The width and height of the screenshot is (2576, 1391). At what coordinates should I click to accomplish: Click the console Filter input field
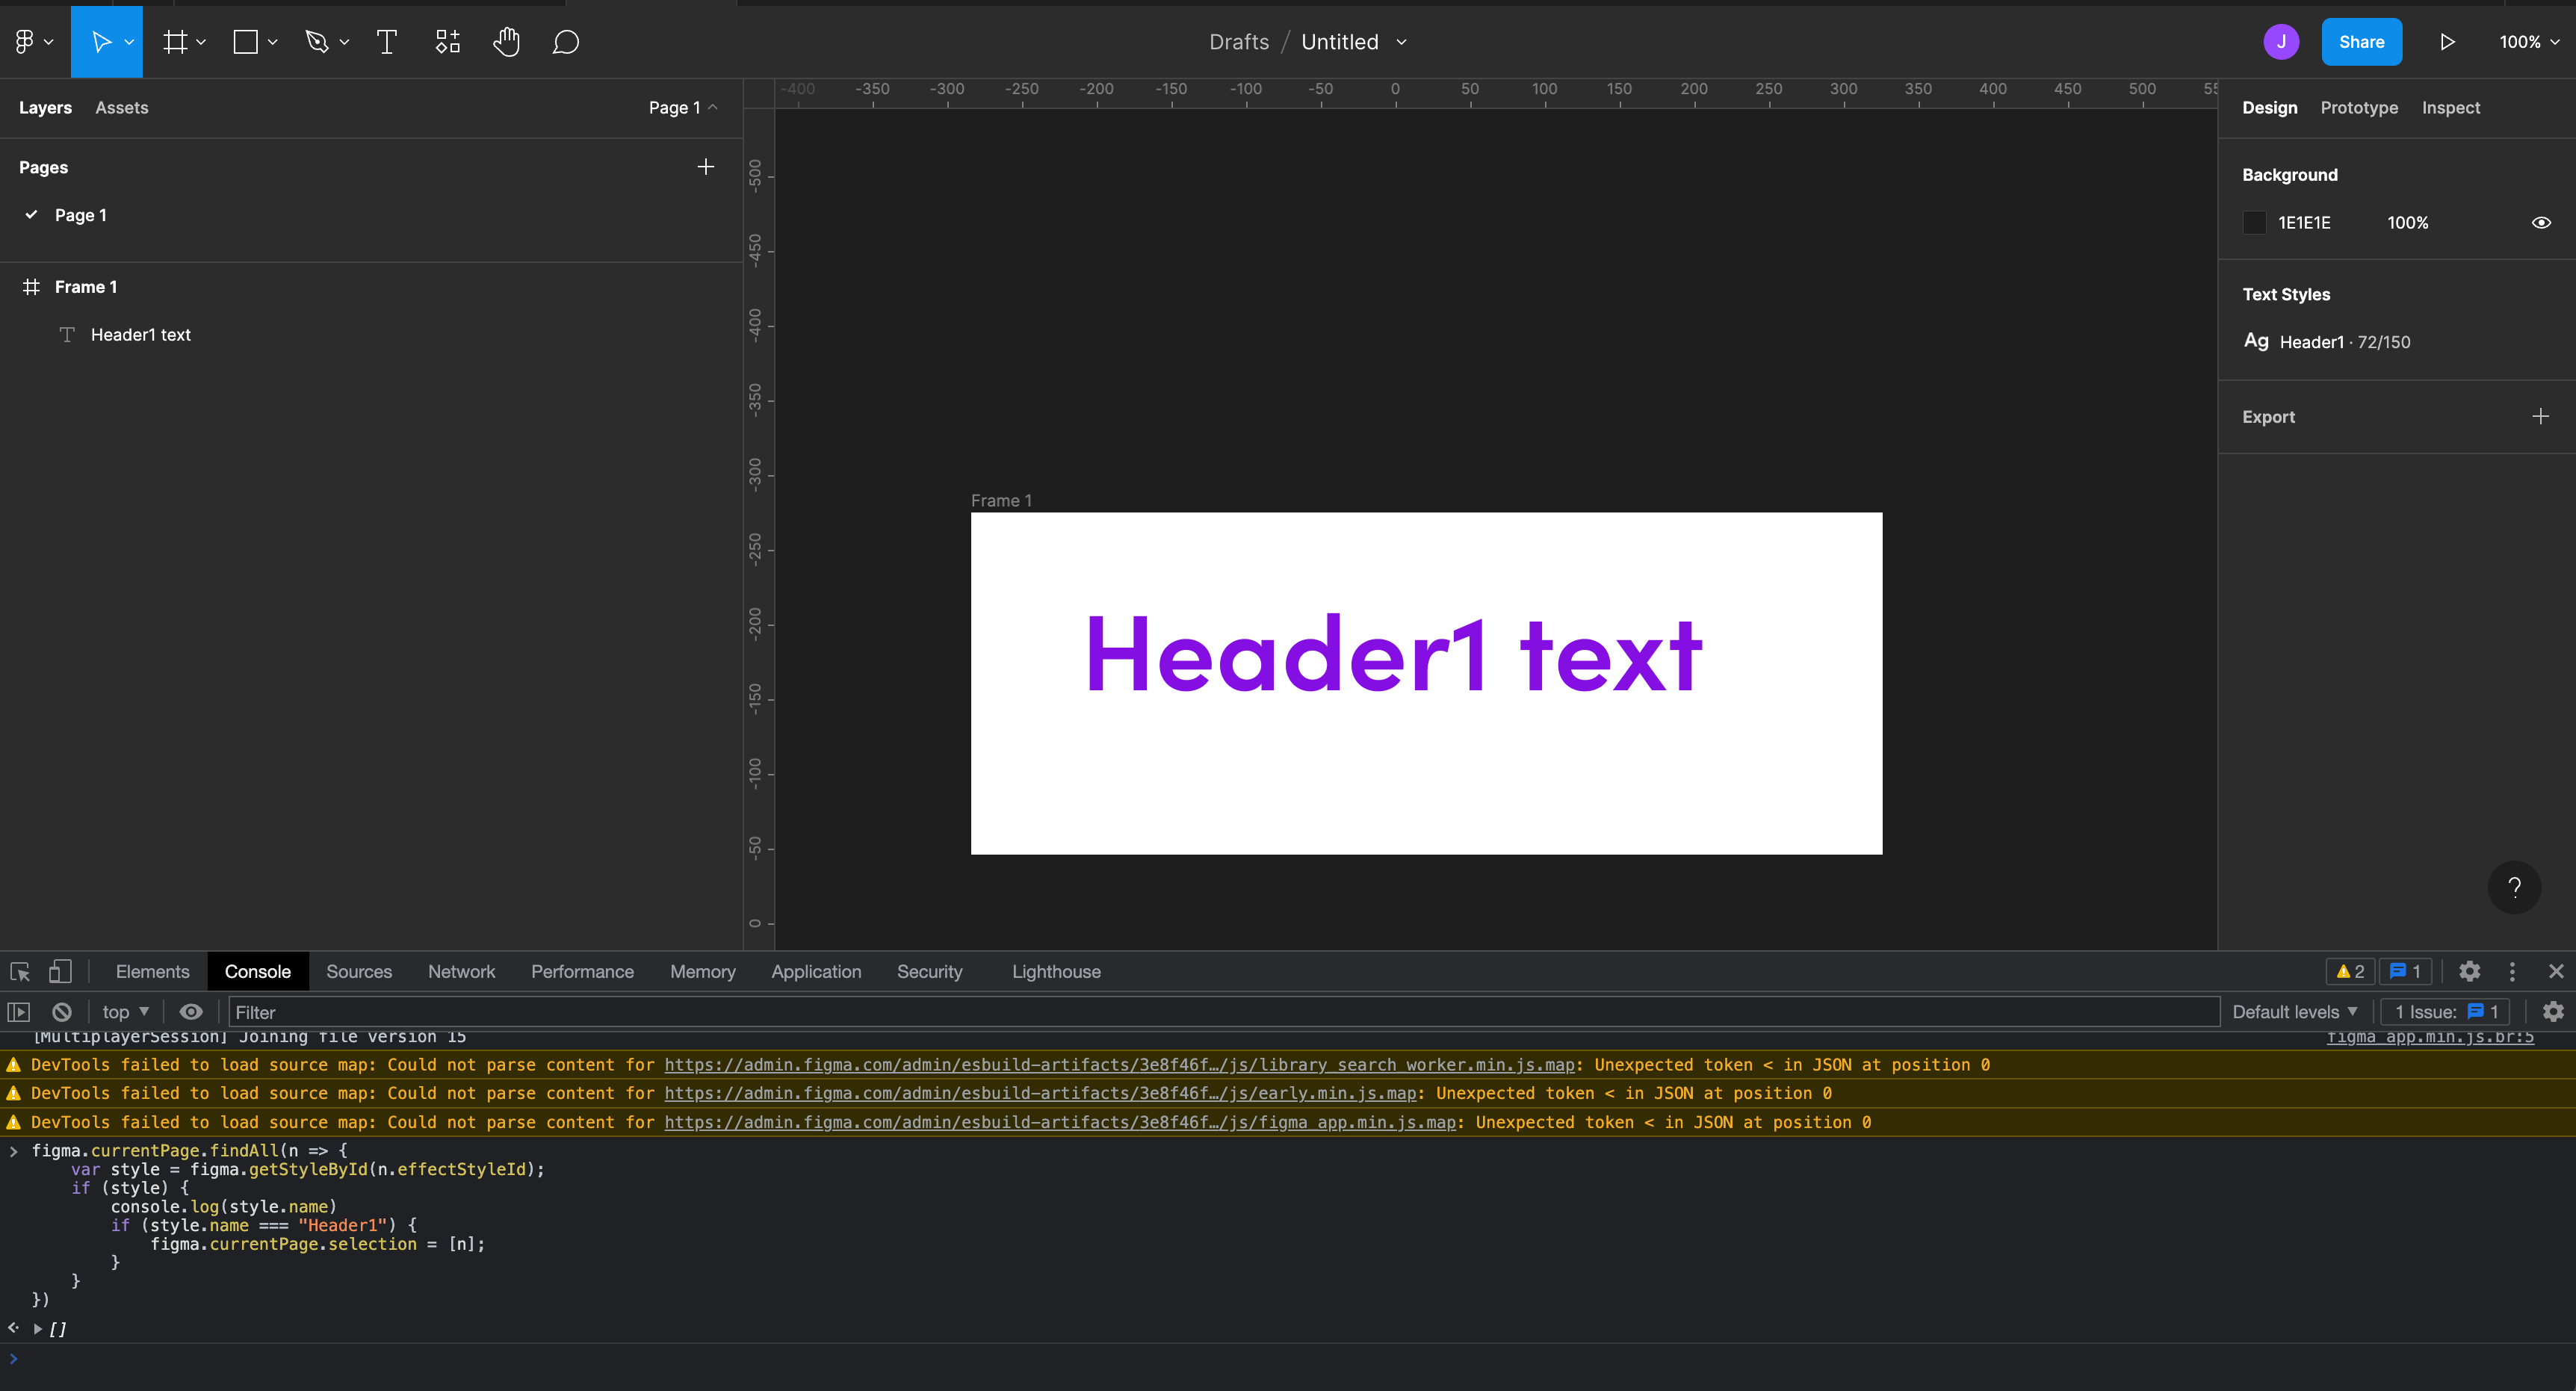tap(1224, 1012)
